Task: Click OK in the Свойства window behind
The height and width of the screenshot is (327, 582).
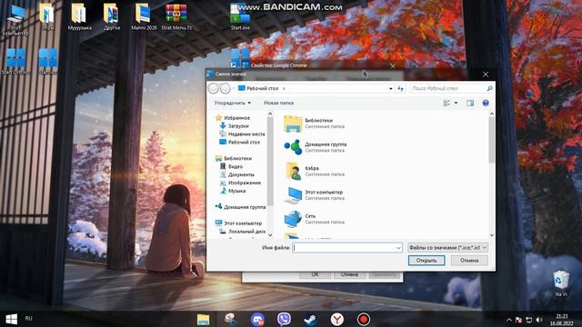Action: click(x=315, y=274)
